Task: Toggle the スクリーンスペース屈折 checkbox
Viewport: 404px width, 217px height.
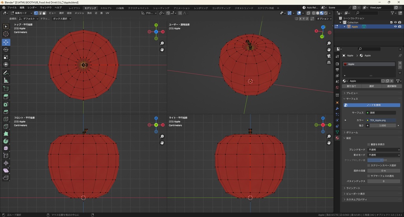Action: point(368,165)
